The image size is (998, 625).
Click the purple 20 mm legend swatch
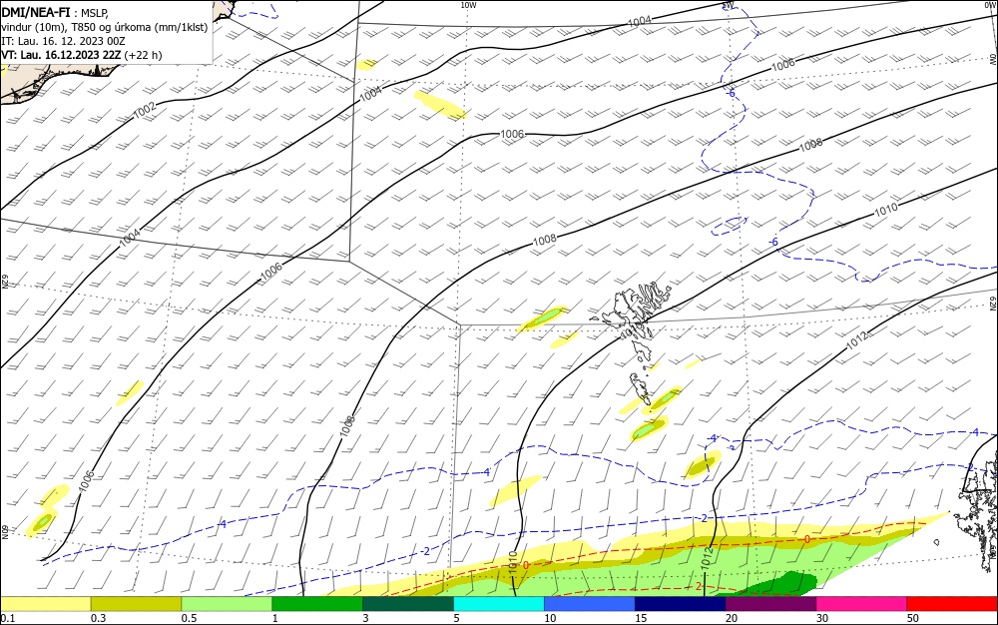click(770, 604)
